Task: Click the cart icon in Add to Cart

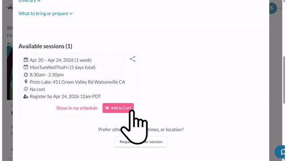Action: click(107, 108)
